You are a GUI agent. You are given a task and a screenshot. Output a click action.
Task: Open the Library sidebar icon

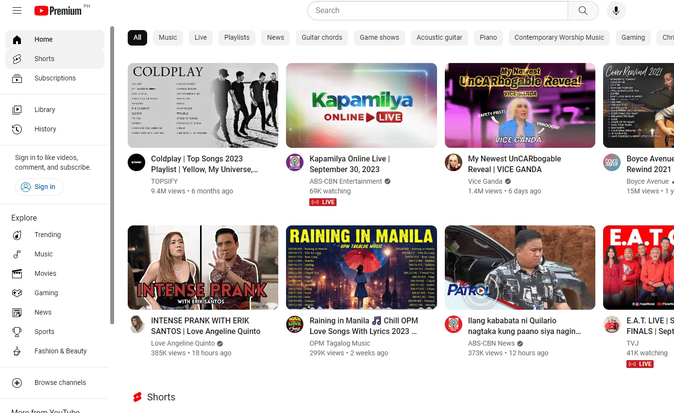coord(17,110)
